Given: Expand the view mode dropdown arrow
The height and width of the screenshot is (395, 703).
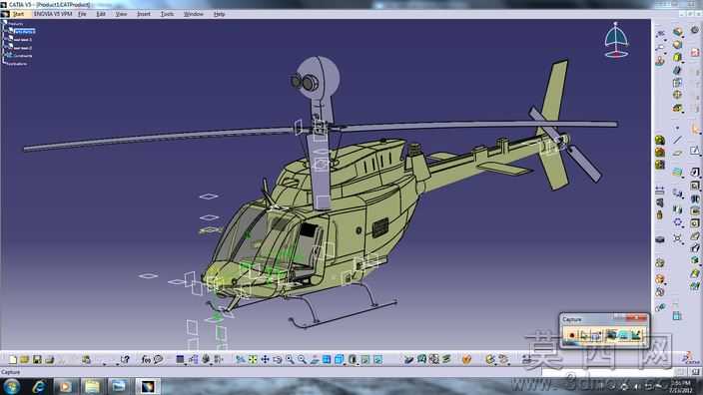Looking at the screenshot, I should (357, 364).
